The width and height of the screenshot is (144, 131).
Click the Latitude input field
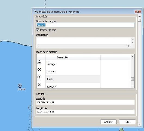(x=85, y=102)
